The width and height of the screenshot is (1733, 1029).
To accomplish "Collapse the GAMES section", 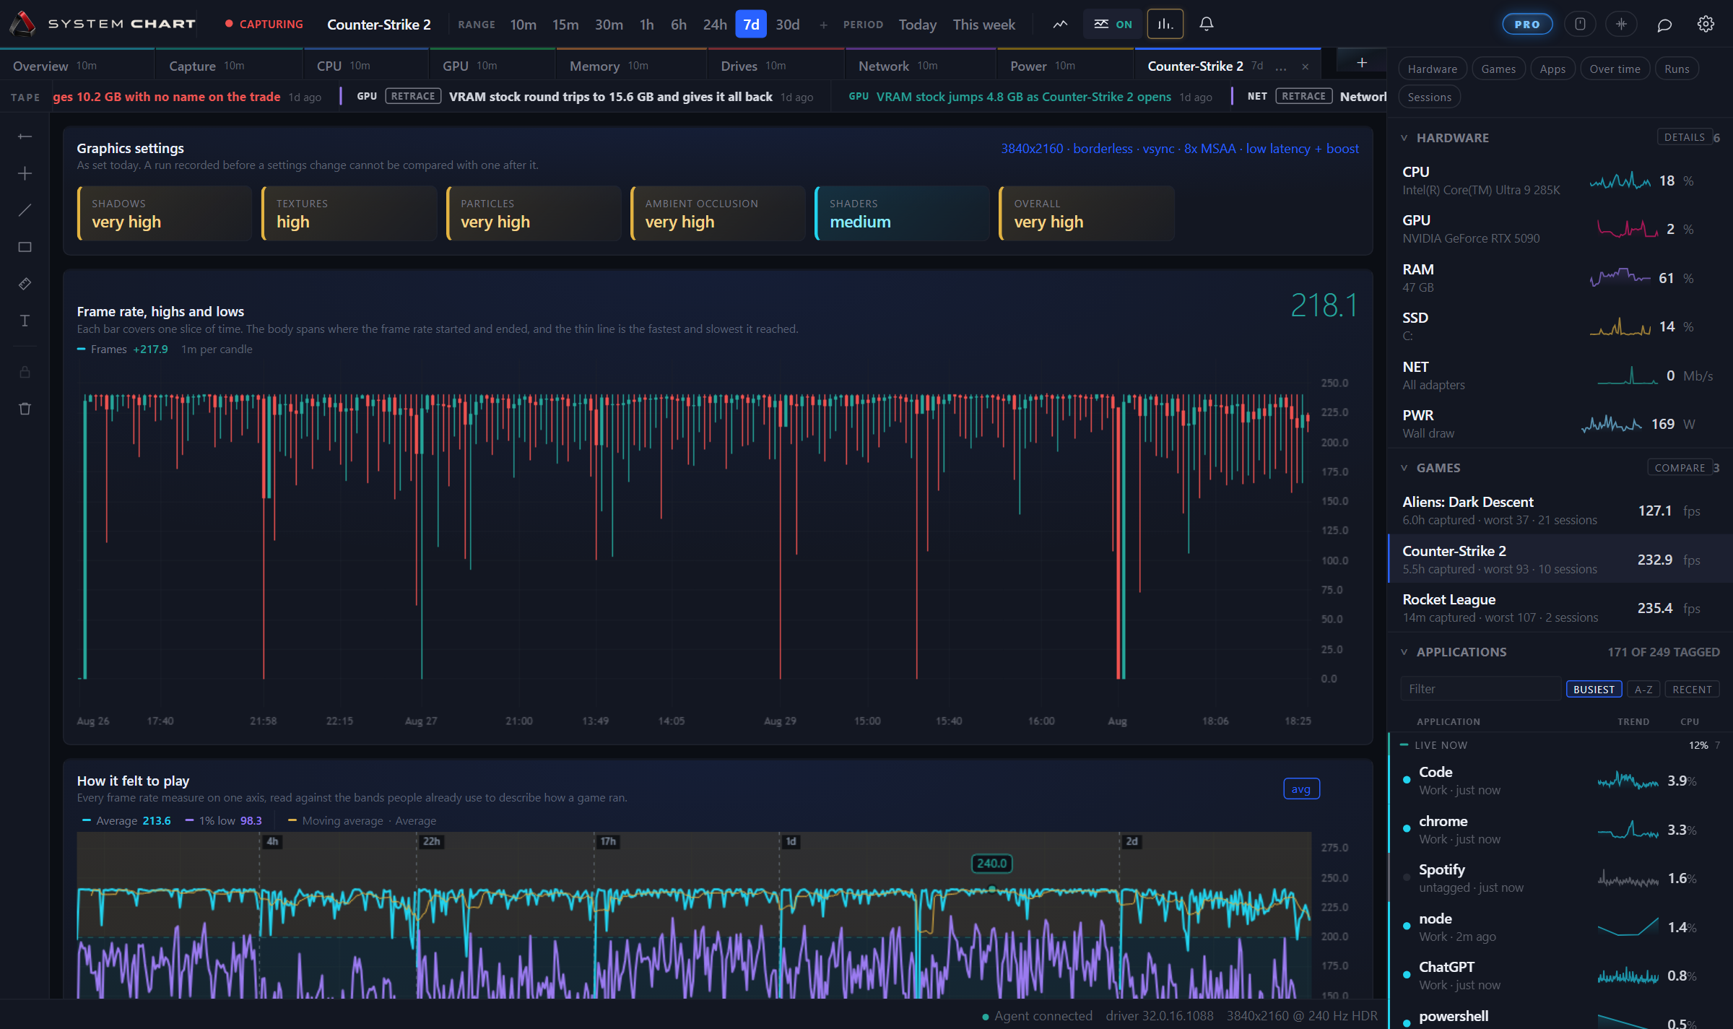I will click(x=1404, y=467).
